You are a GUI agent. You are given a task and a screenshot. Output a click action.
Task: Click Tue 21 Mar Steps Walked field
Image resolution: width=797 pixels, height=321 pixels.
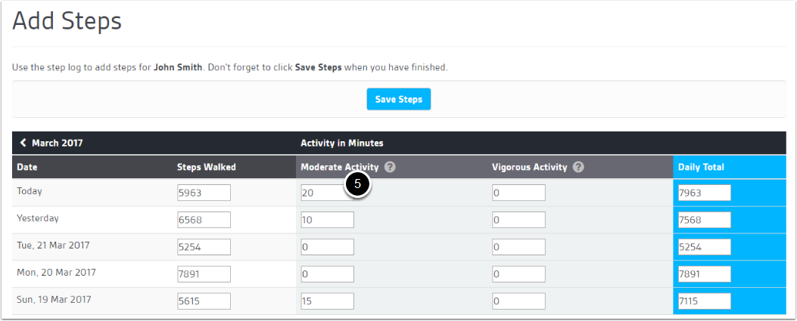[x=204, y=247]
